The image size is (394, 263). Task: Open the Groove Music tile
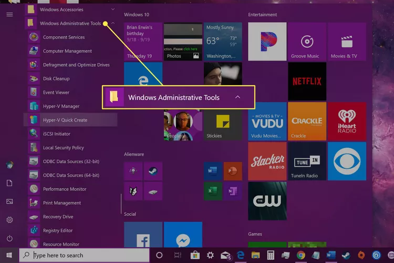307,42
